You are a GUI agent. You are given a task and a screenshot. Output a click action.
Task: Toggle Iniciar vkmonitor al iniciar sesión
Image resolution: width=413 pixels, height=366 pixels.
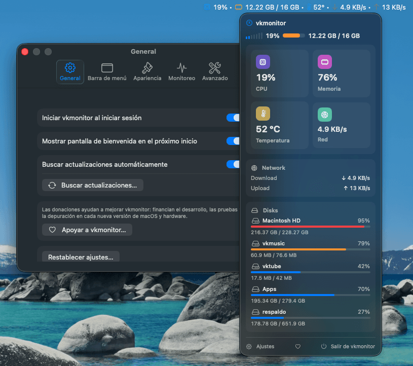coord(233,118)
